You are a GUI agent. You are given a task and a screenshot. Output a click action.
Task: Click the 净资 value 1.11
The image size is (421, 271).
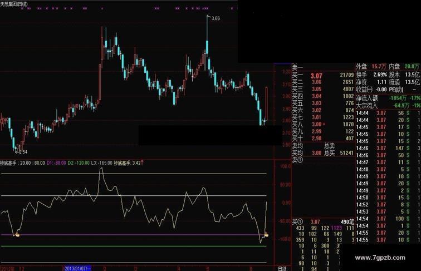coord(381,82)
